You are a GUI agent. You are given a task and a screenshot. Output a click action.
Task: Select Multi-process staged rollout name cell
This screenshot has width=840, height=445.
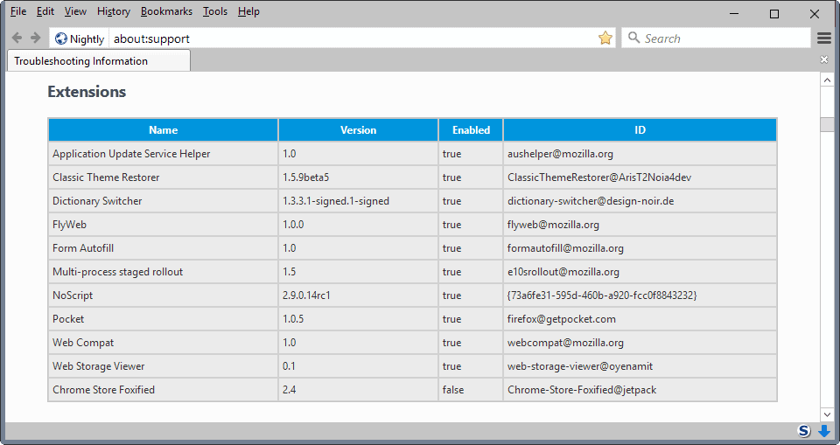click(x=164, y=272)
